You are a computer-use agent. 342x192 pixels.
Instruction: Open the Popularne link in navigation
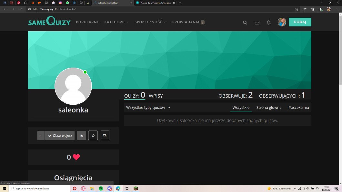pyautogui.click(x=87, y=22)
